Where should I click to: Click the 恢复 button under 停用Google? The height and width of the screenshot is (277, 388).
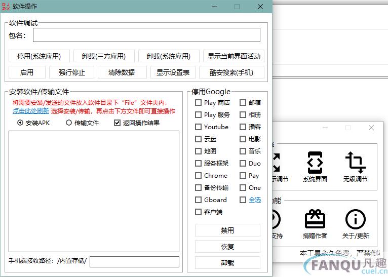point(227,246)
